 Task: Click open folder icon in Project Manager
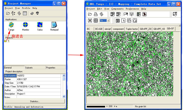click(8, 13)
